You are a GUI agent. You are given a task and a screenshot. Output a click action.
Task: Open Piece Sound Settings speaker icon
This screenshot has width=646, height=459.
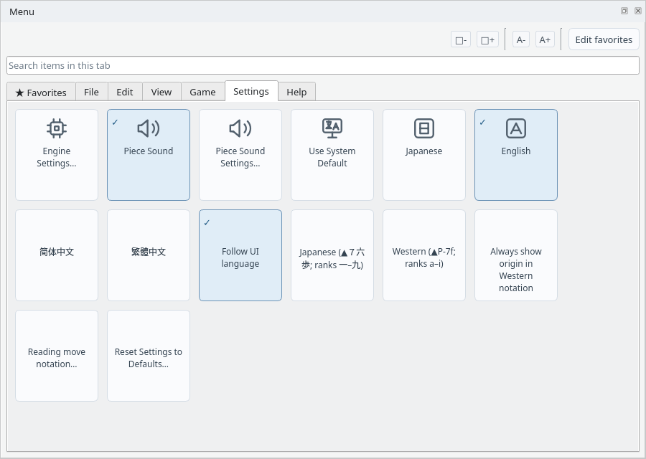(240, 128)
